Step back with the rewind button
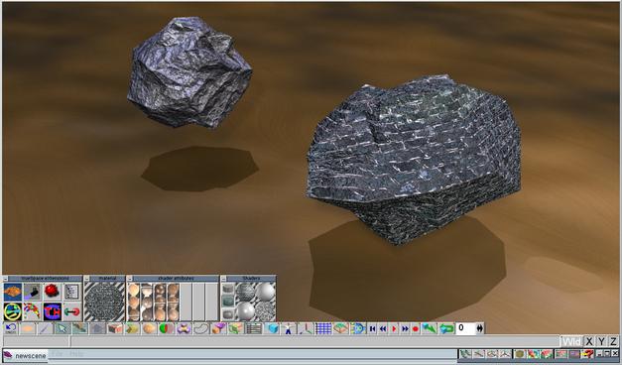This screenshot has height=365, width=622. (x=383, y=328)
